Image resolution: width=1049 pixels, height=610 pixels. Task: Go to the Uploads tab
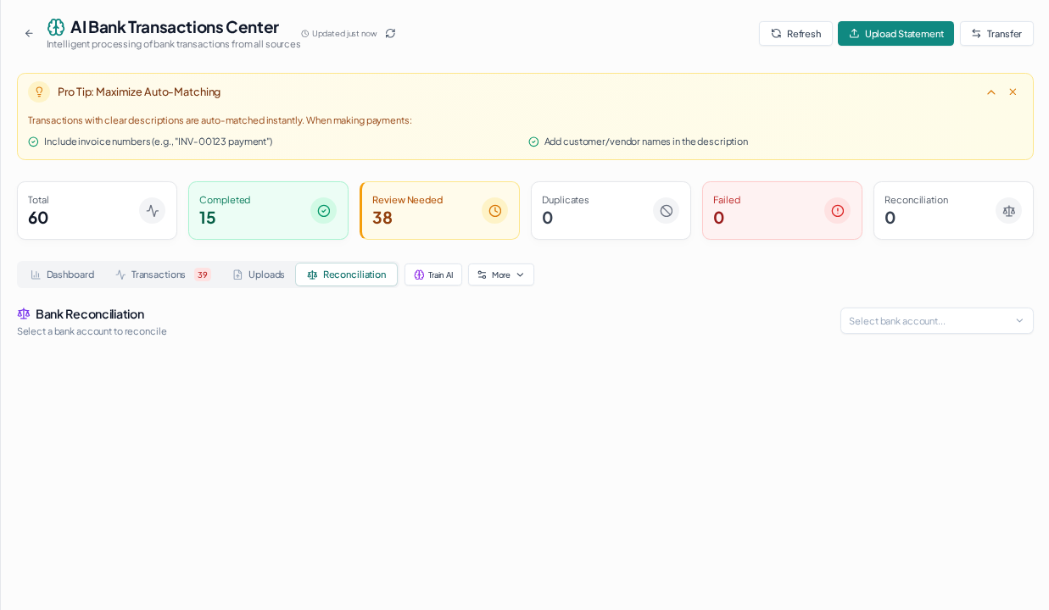click(259, 274)
